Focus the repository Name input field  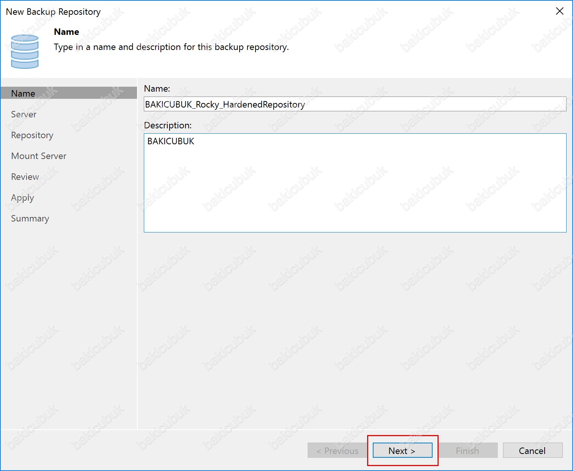tap(355, 104)
